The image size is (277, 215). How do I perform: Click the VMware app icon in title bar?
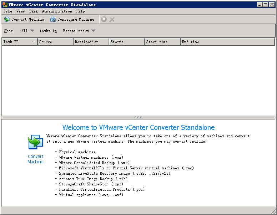[5, 5]
